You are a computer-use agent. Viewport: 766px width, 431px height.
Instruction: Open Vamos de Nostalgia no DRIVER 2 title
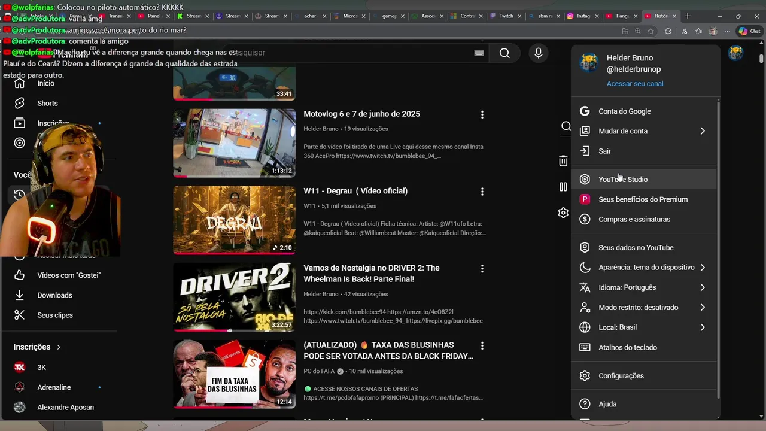(372, 274)
